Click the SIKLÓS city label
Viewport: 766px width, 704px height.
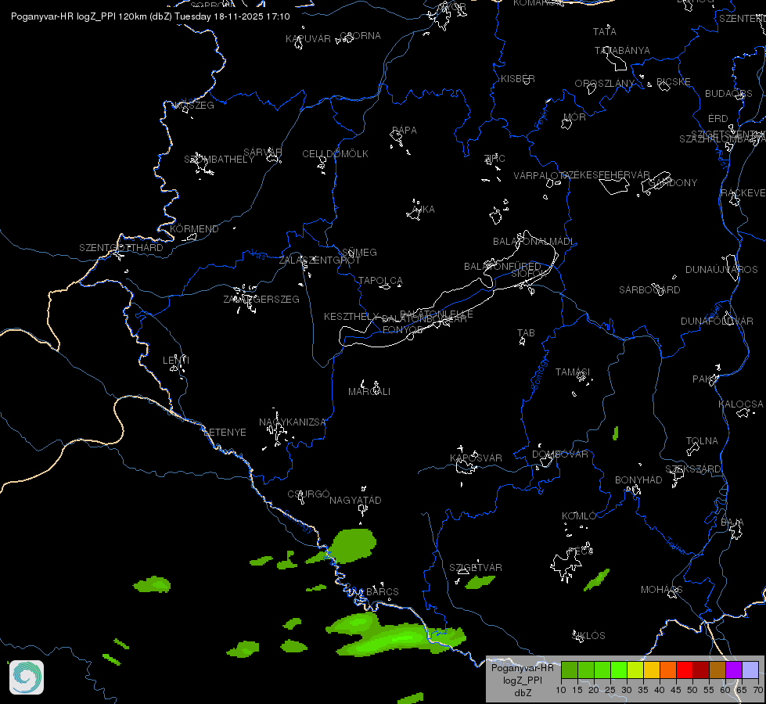[x=588, y=635]
